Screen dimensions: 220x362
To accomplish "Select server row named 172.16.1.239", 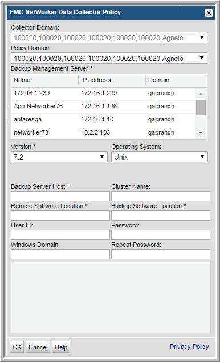I will [103, 93].
